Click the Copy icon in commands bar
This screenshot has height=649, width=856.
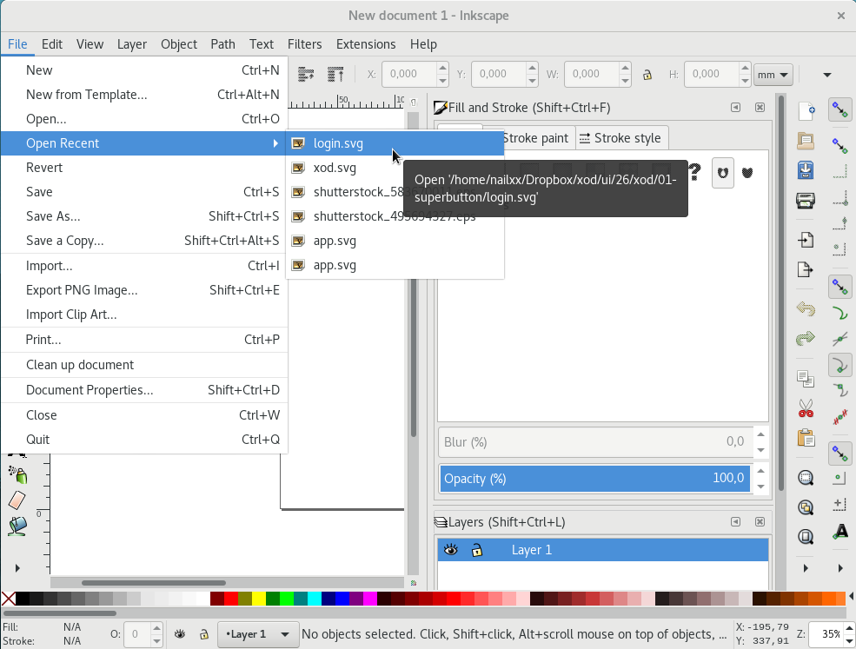[x=806, y=378]
